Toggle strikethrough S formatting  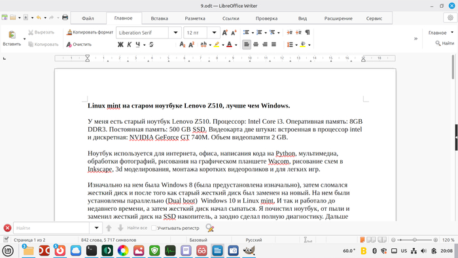tap(151, 45)
